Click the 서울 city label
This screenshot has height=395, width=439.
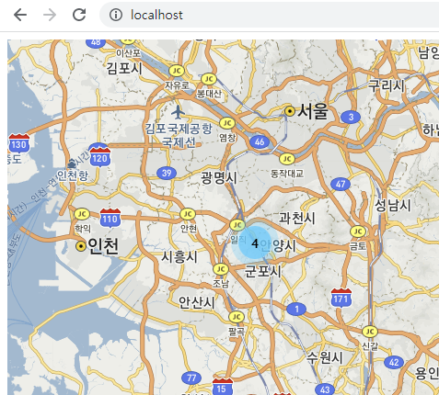[313, 111]
